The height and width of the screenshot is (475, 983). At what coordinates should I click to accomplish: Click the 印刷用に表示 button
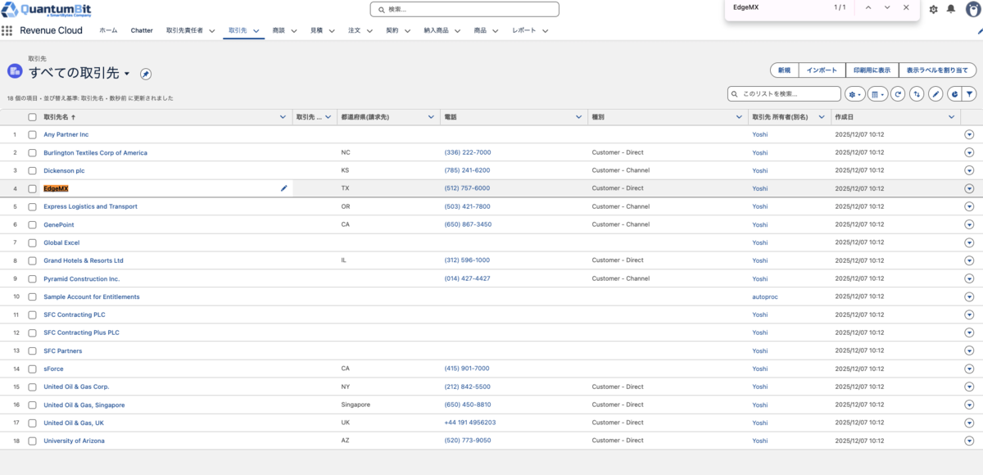872,70
